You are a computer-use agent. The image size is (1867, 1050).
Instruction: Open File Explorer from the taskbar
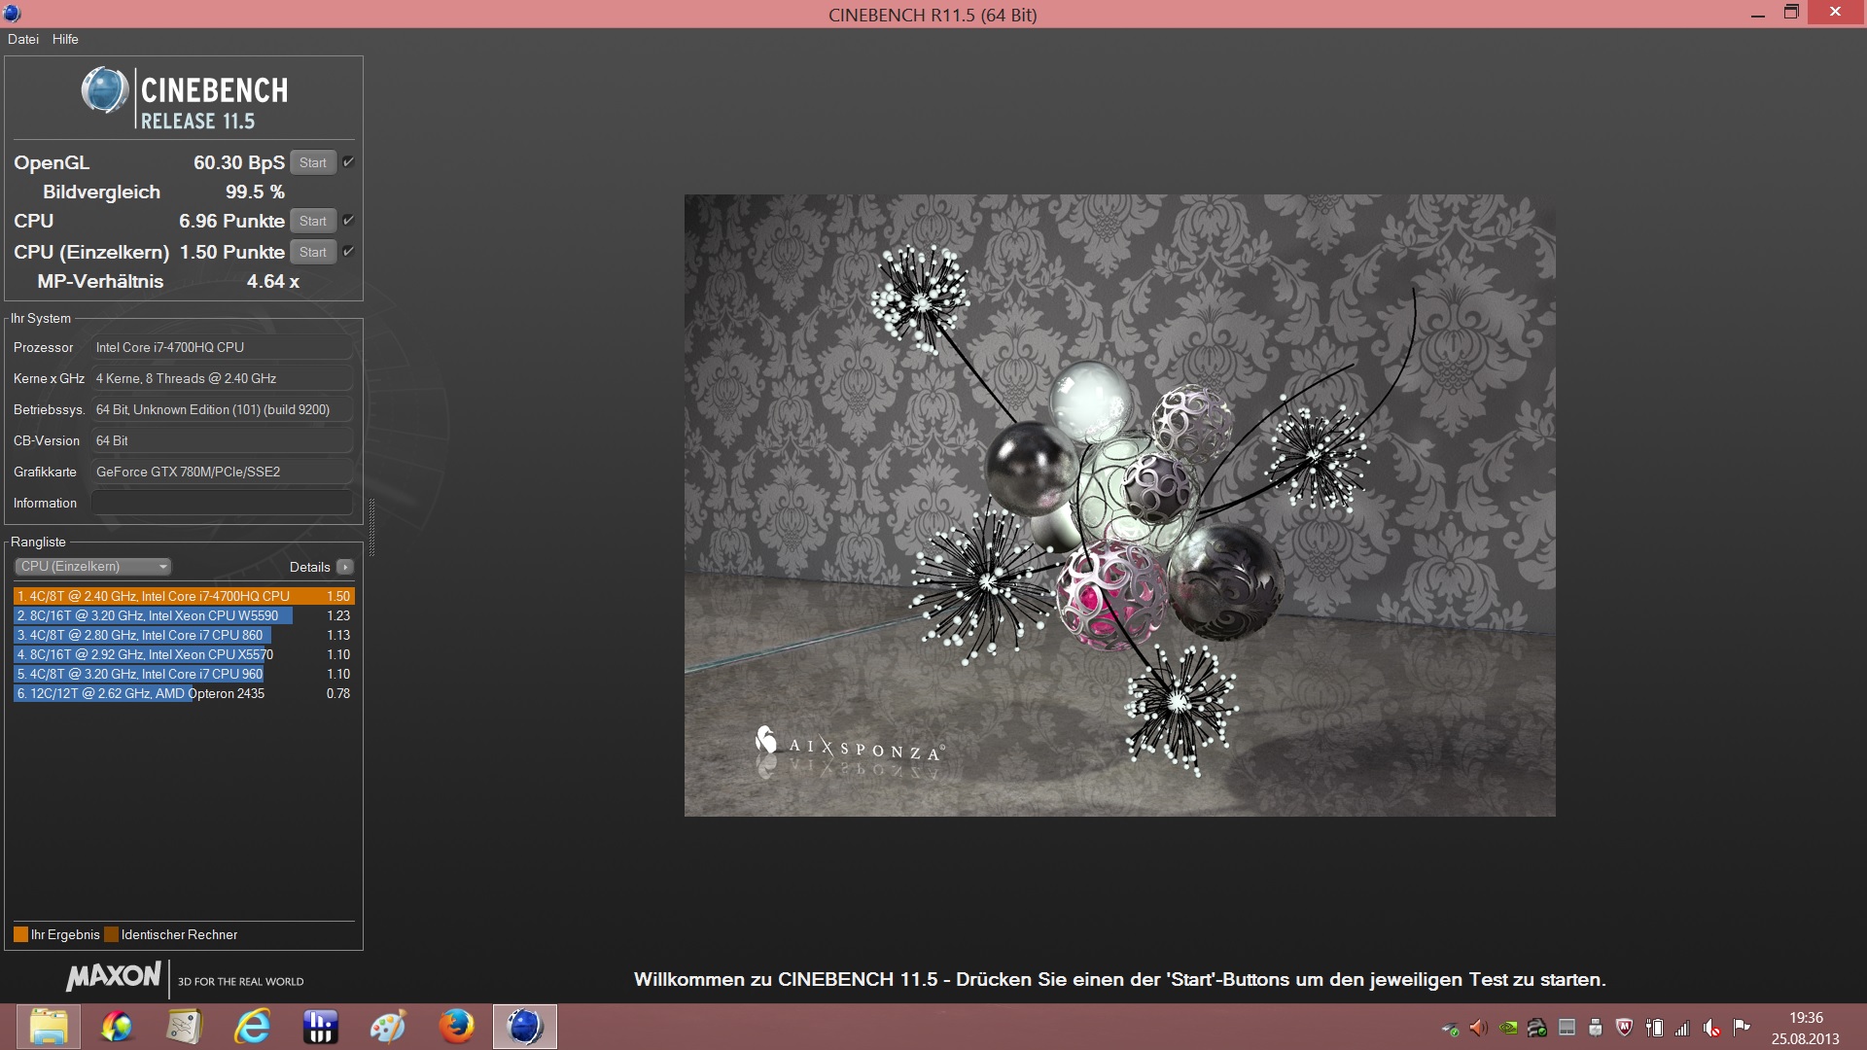48,1027
